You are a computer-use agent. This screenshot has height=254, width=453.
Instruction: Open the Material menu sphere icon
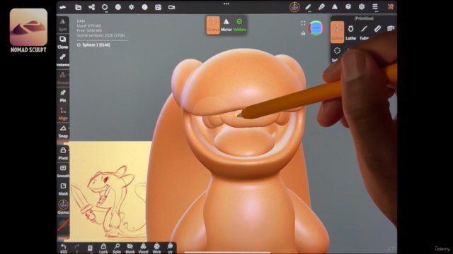118,7
